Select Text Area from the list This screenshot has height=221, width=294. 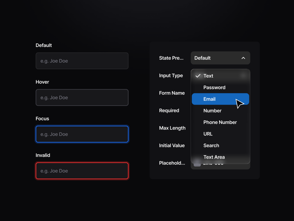[214, 157]
